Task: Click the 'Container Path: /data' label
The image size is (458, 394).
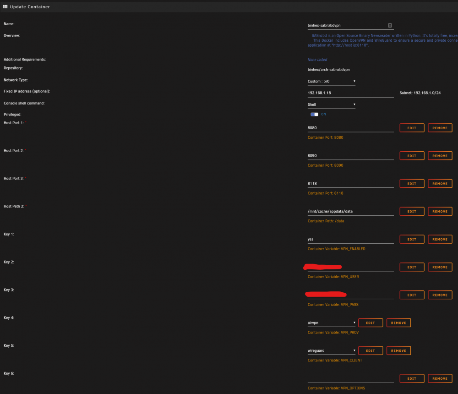Action: pos(326,221)
